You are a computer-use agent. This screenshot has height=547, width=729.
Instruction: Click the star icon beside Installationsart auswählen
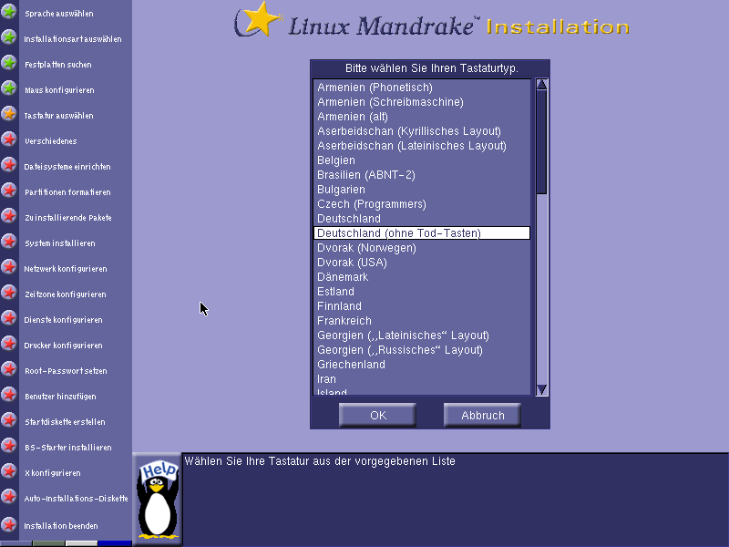[9, 37]
